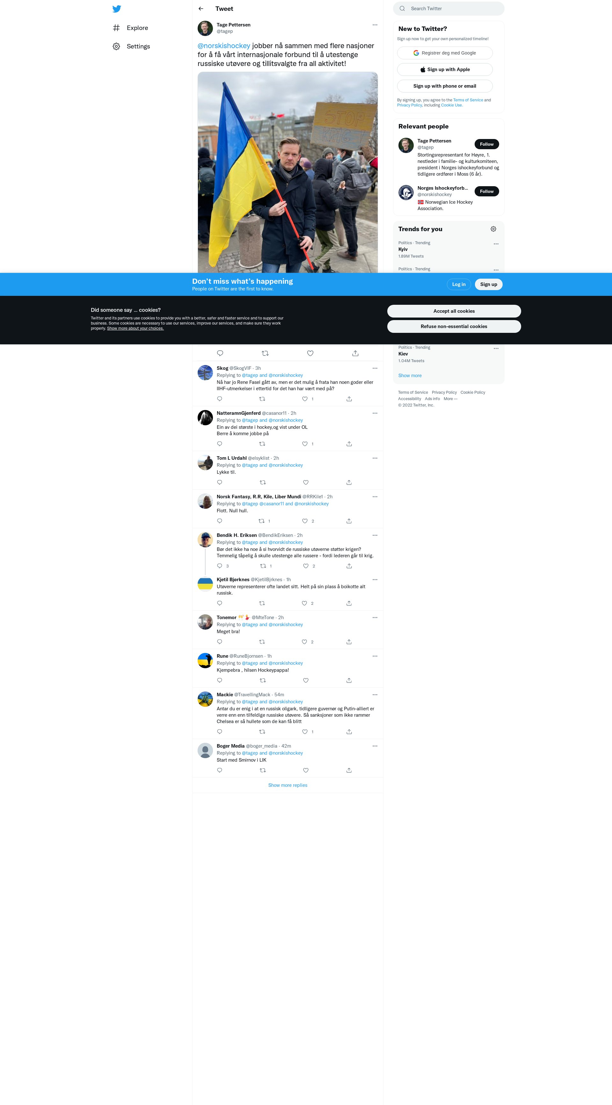Open trends settings gear icon
612x1105 pixels.
493,229
